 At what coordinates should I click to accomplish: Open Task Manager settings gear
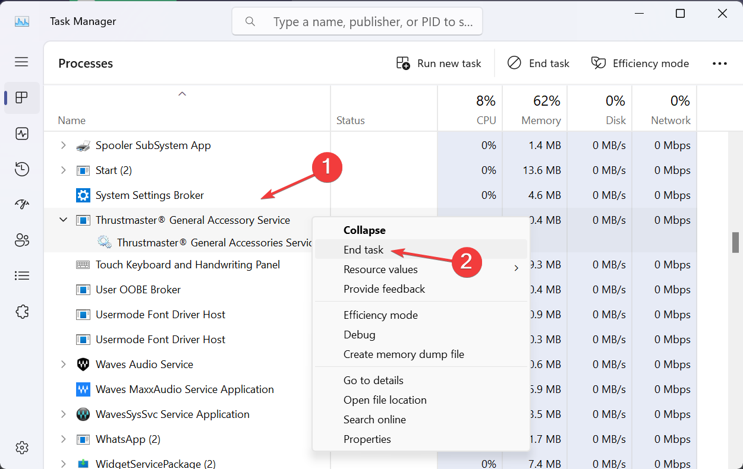point(22,447)
